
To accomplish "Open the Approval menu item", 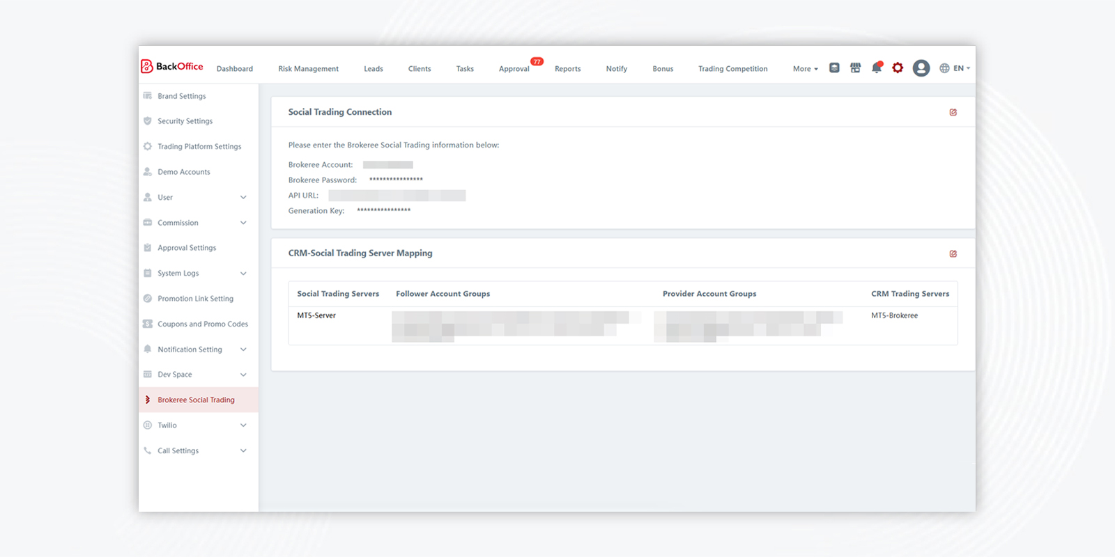I will tap(514, 69).
